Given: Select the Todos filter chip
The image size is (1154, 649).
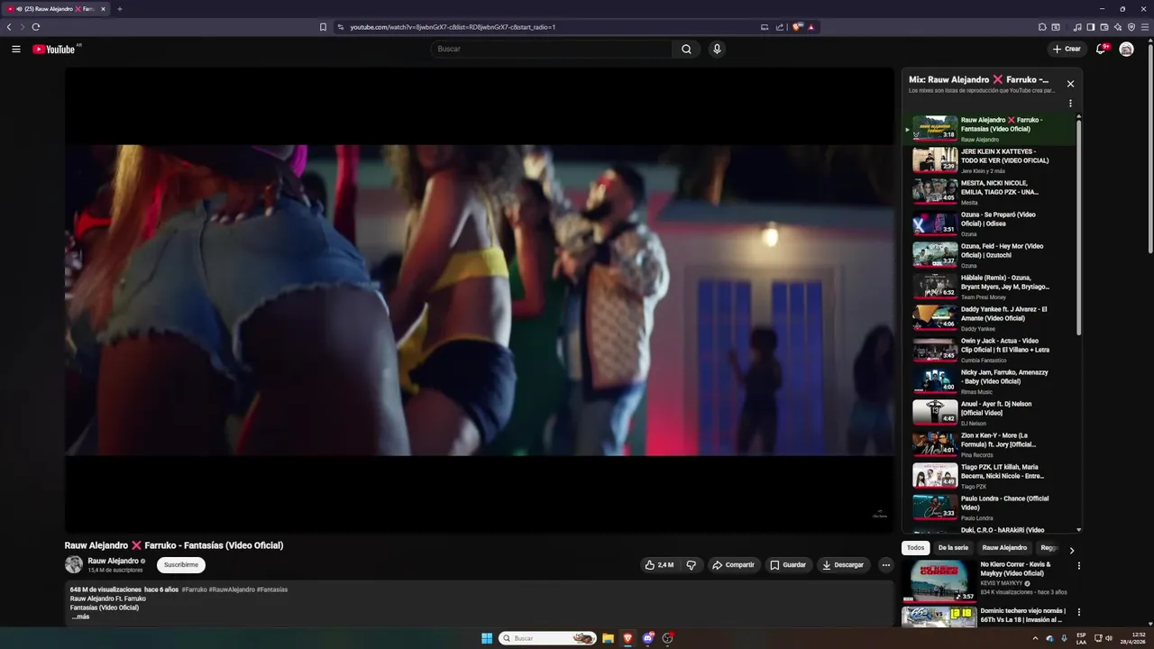Looking at the screenshot, I should pos(915,548).
